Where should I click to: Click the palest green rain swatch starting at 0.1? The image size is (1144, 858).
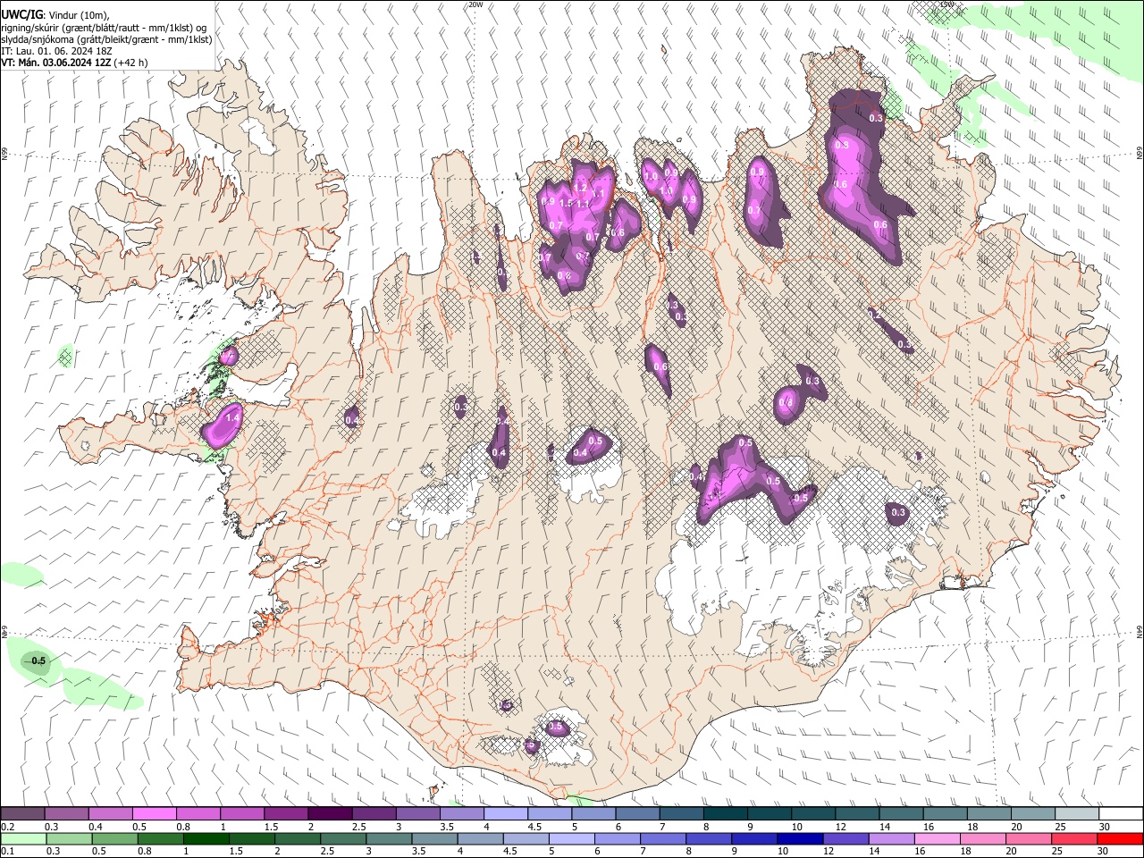(x=22, y=838)
